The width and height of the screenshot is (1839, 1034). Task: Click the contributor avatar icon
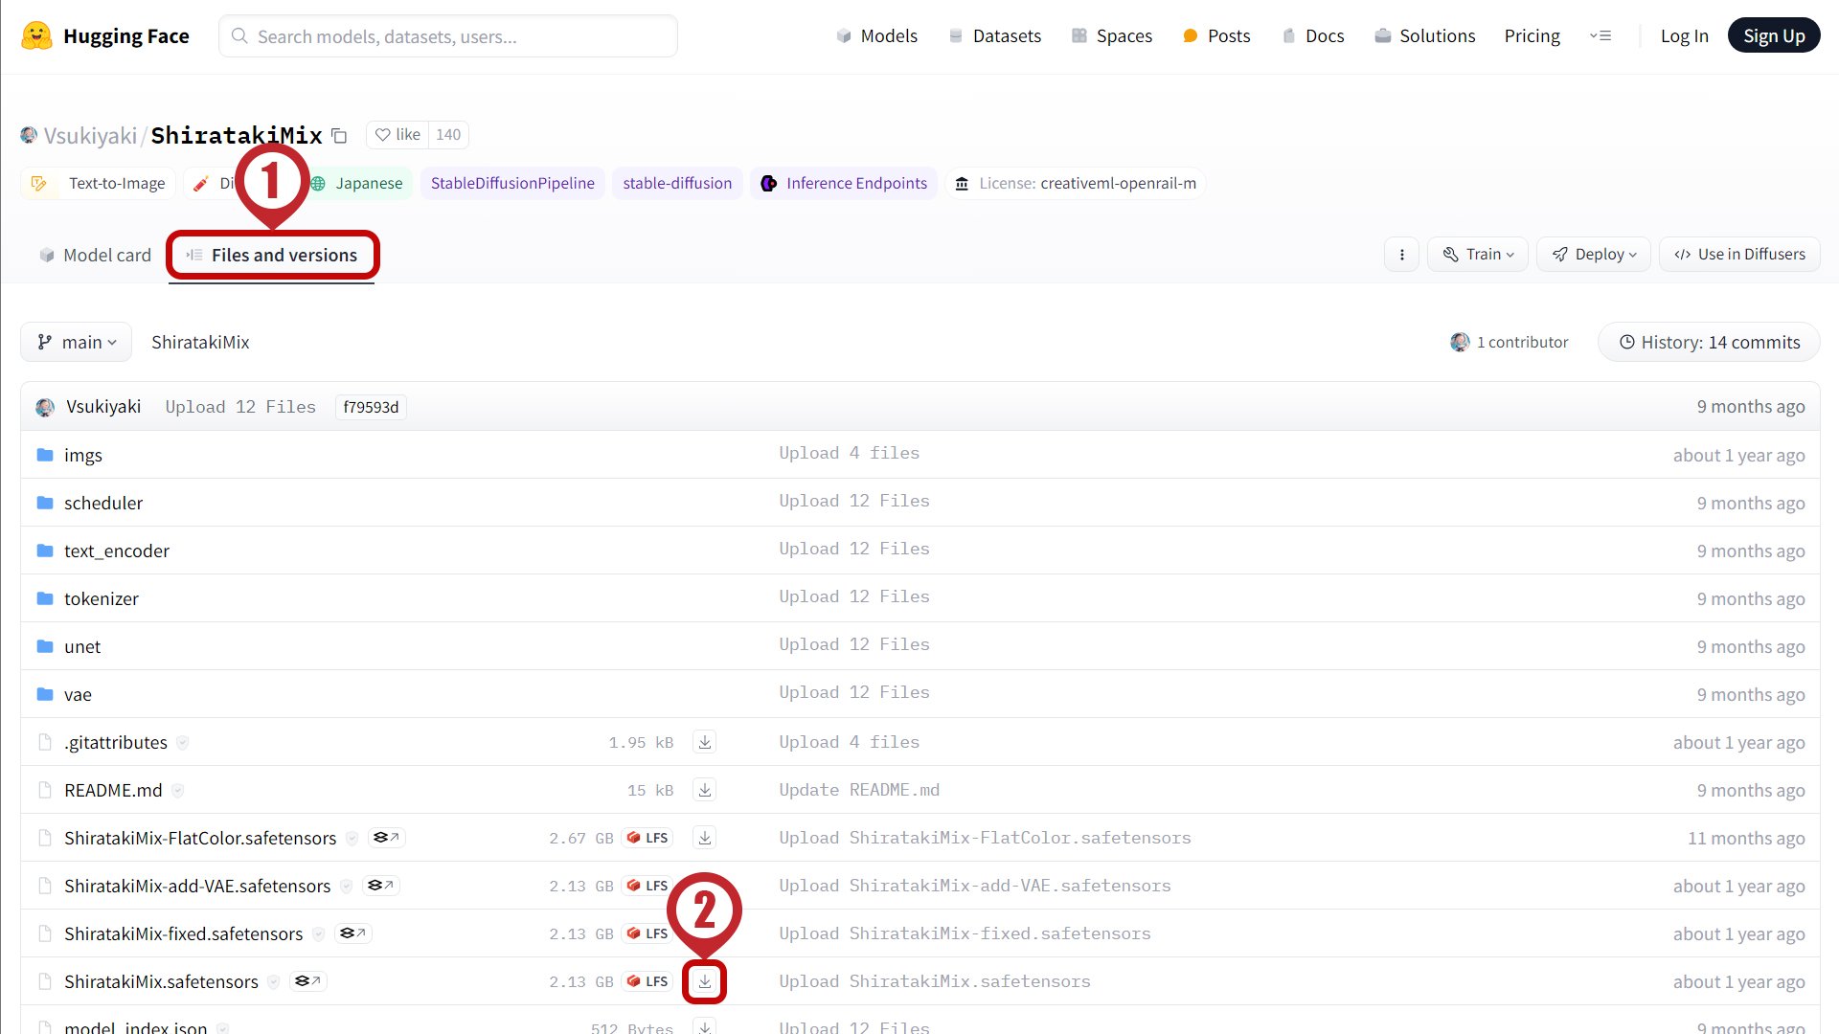click(1460, 342)
